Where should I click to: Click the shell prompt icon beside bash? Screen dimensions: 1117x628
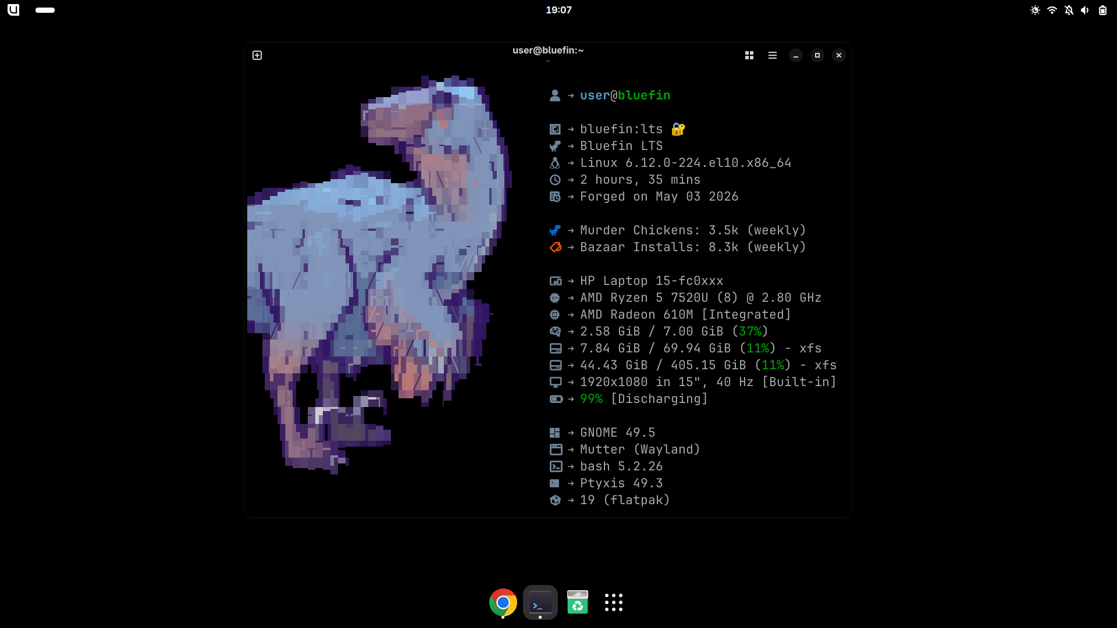coord(556,466)
